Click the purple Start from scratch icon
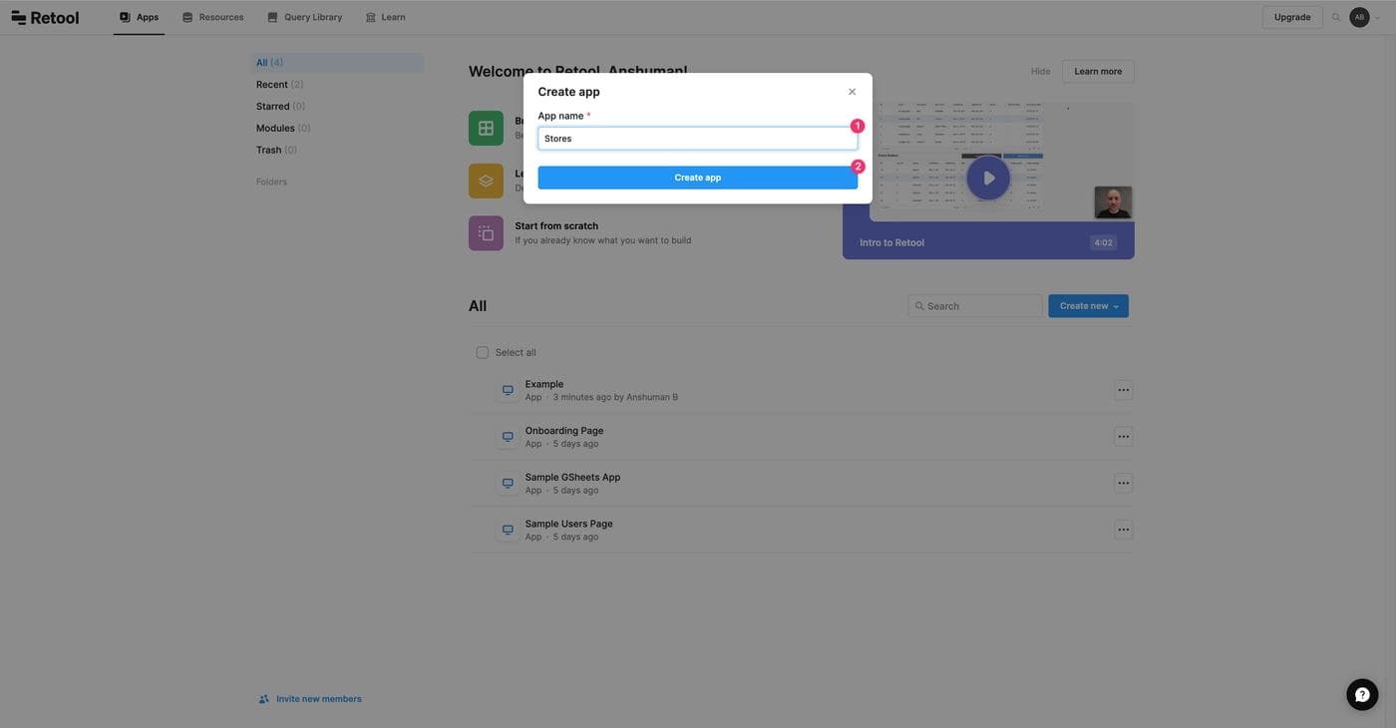Image resolution: width=1396 pixels, height=728 pixels. click(x=486, y=233)
